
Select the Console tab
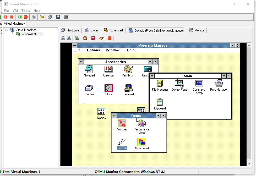(156, 30)
